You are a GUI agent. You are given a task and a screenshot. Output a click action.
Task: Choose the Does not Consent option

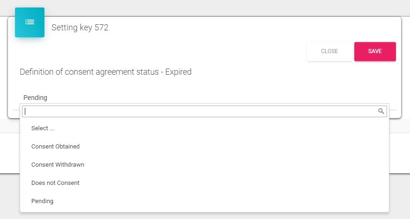point(55,183)
